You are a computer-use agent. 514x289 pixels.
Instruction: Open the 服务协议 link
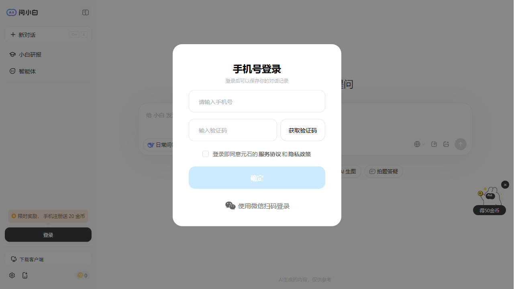point(269,154)
